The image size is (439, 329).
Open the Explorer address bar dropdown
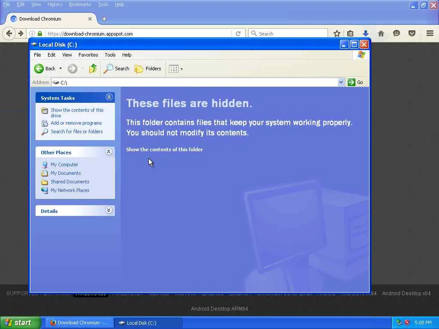pos(341,82)
